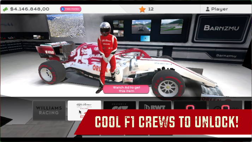This screenshot has height=142, width=252.
Task: Click the track view monitor on wall
Action: (x=171, y=26)
